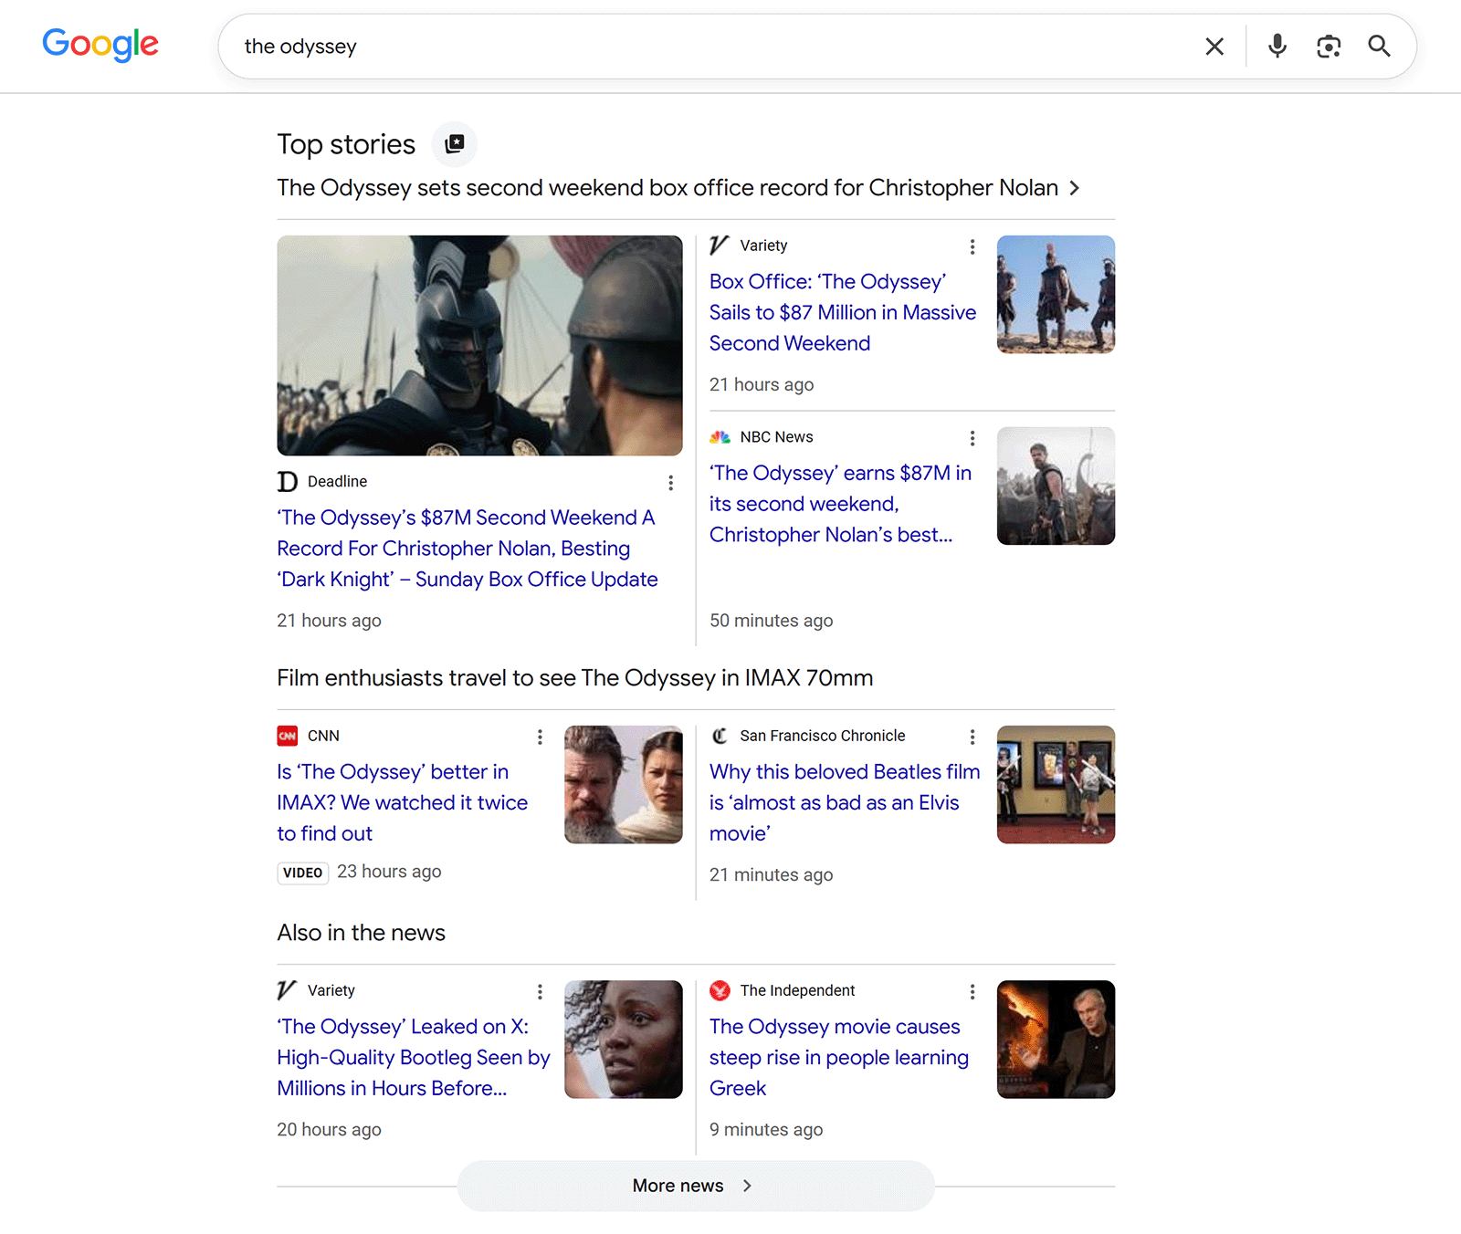Open the three-dot menu for the NBC News story

[972, 438]
